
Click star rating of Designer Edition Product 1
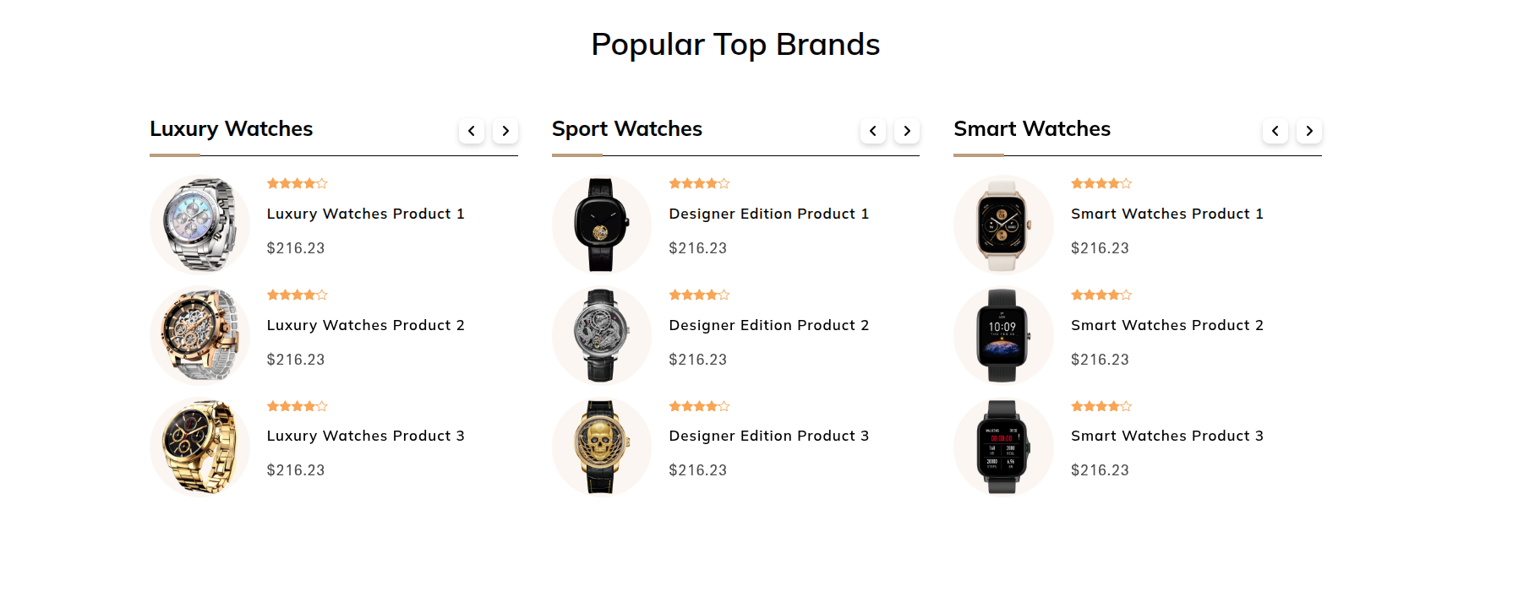(x=699, y=183)
